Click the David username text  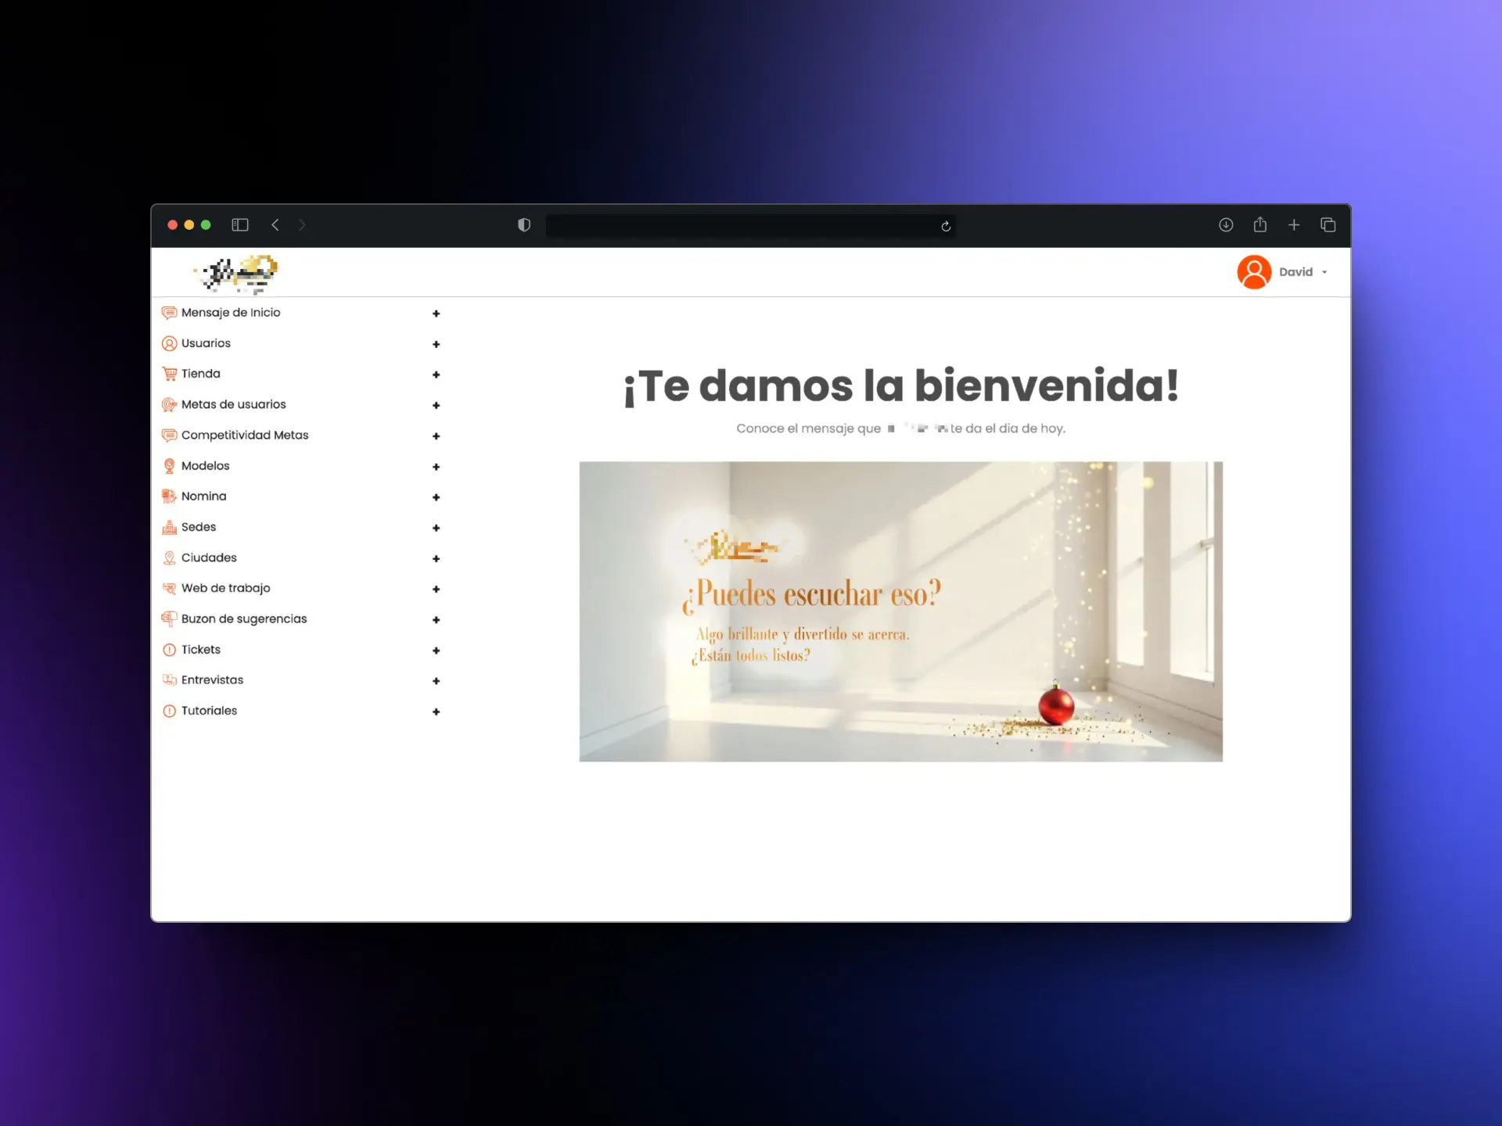[x=1295, y=272]
